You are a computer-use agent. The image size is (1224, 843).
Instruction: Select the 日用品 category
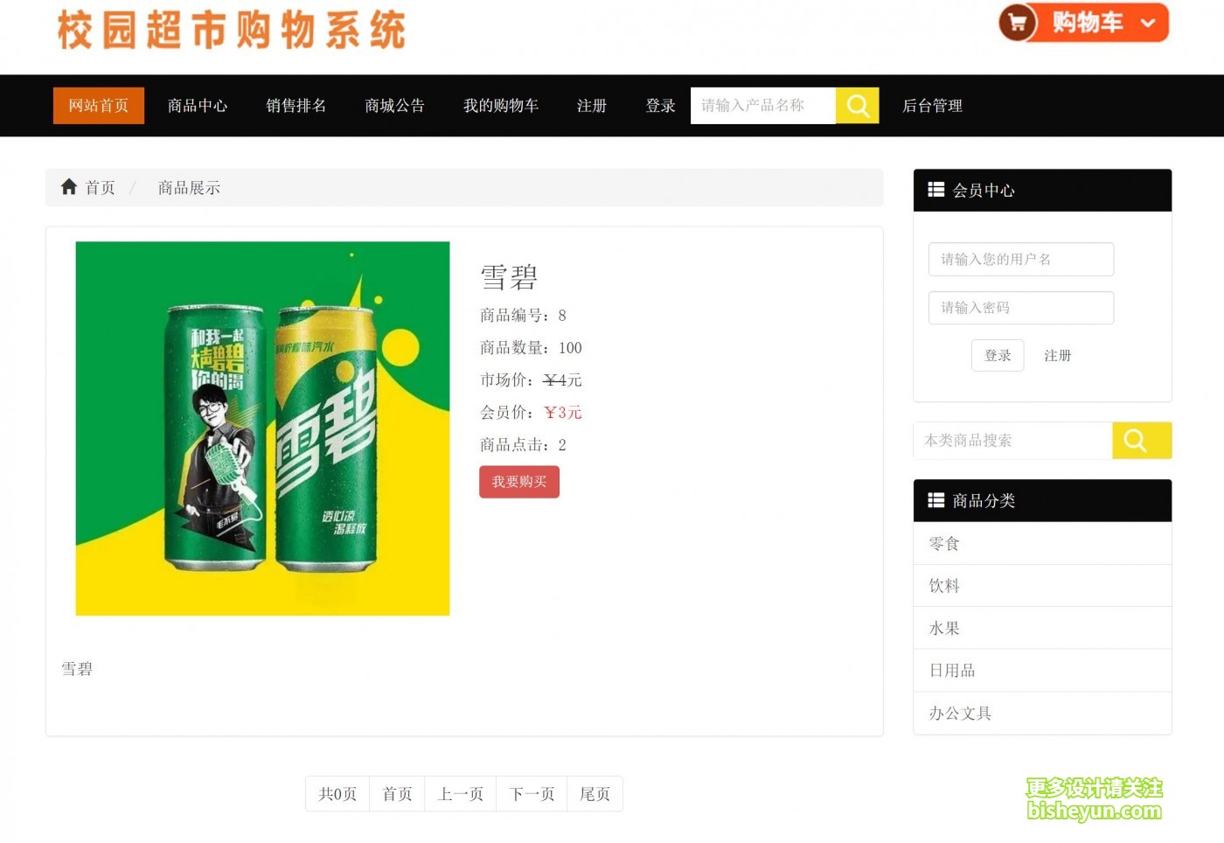(x=1042, y=671)
